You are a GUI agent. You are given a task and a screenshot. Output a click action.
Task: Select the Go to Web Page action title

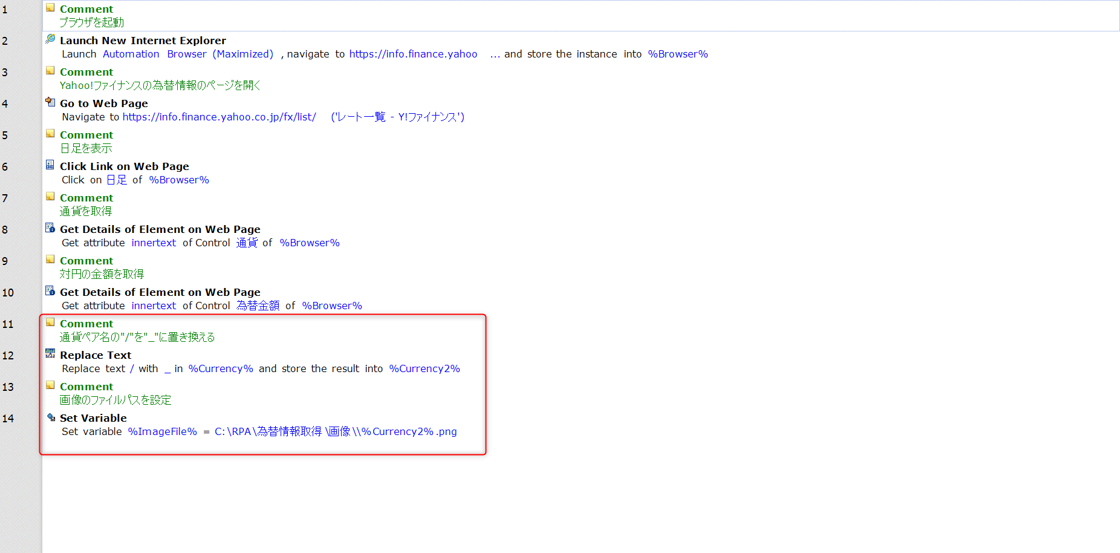tap(104, 103)
